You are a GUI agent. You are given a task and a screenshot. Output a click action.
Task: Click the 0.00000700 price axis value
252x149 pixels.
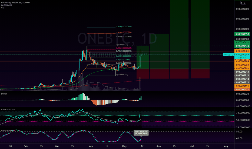tap(242, 19)
